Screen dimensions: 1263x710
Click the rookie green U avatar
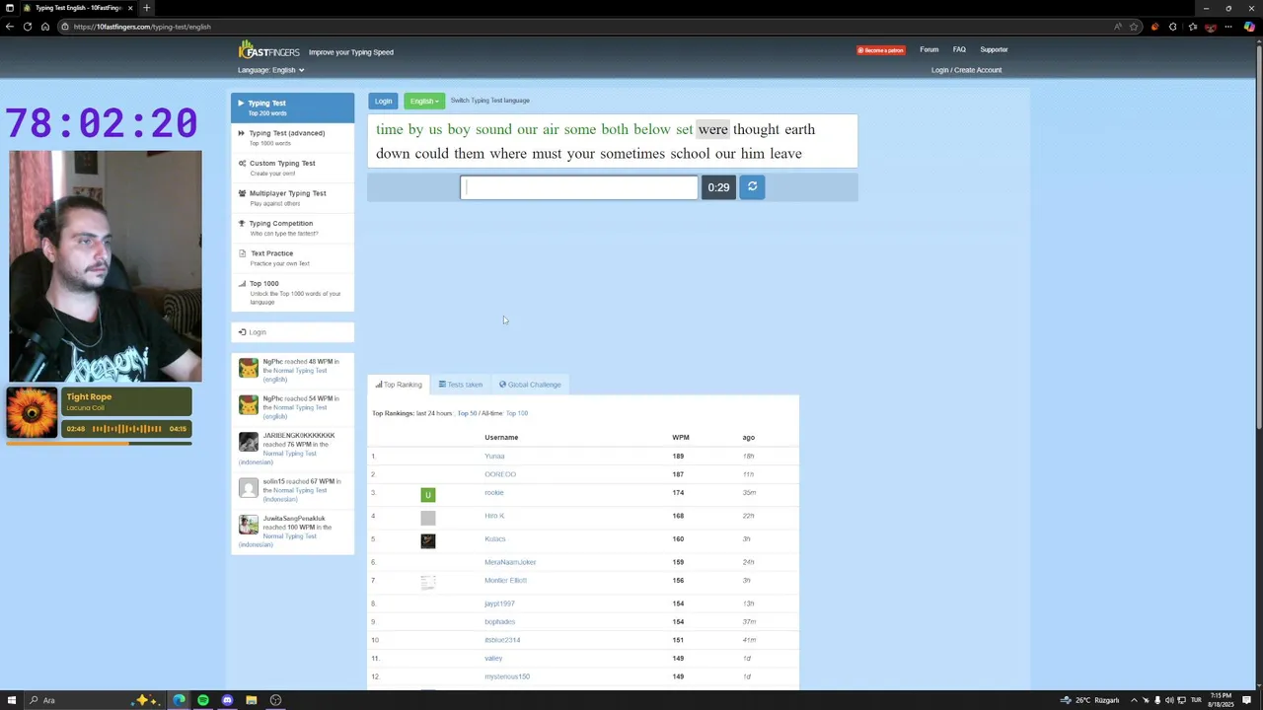[427, 494]
